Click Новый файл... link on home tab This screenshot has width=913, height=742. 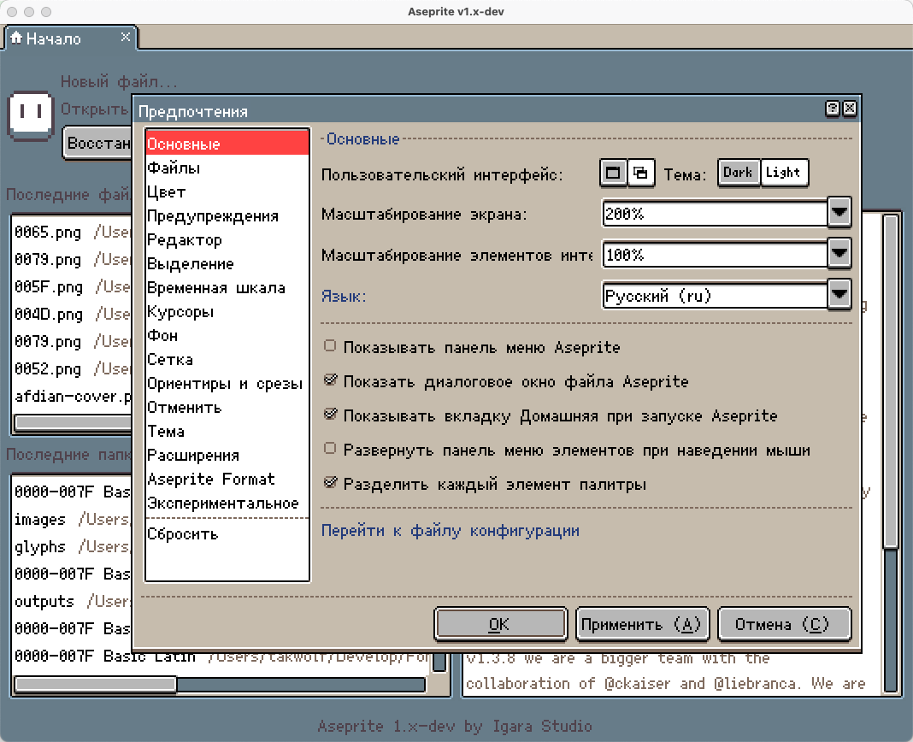click(119, 81)
